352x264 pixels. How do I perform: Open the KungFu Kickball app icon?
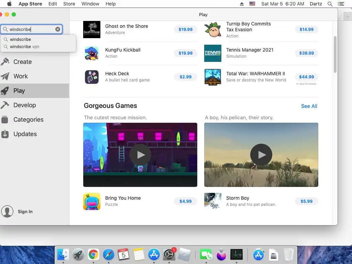(91, 53)
